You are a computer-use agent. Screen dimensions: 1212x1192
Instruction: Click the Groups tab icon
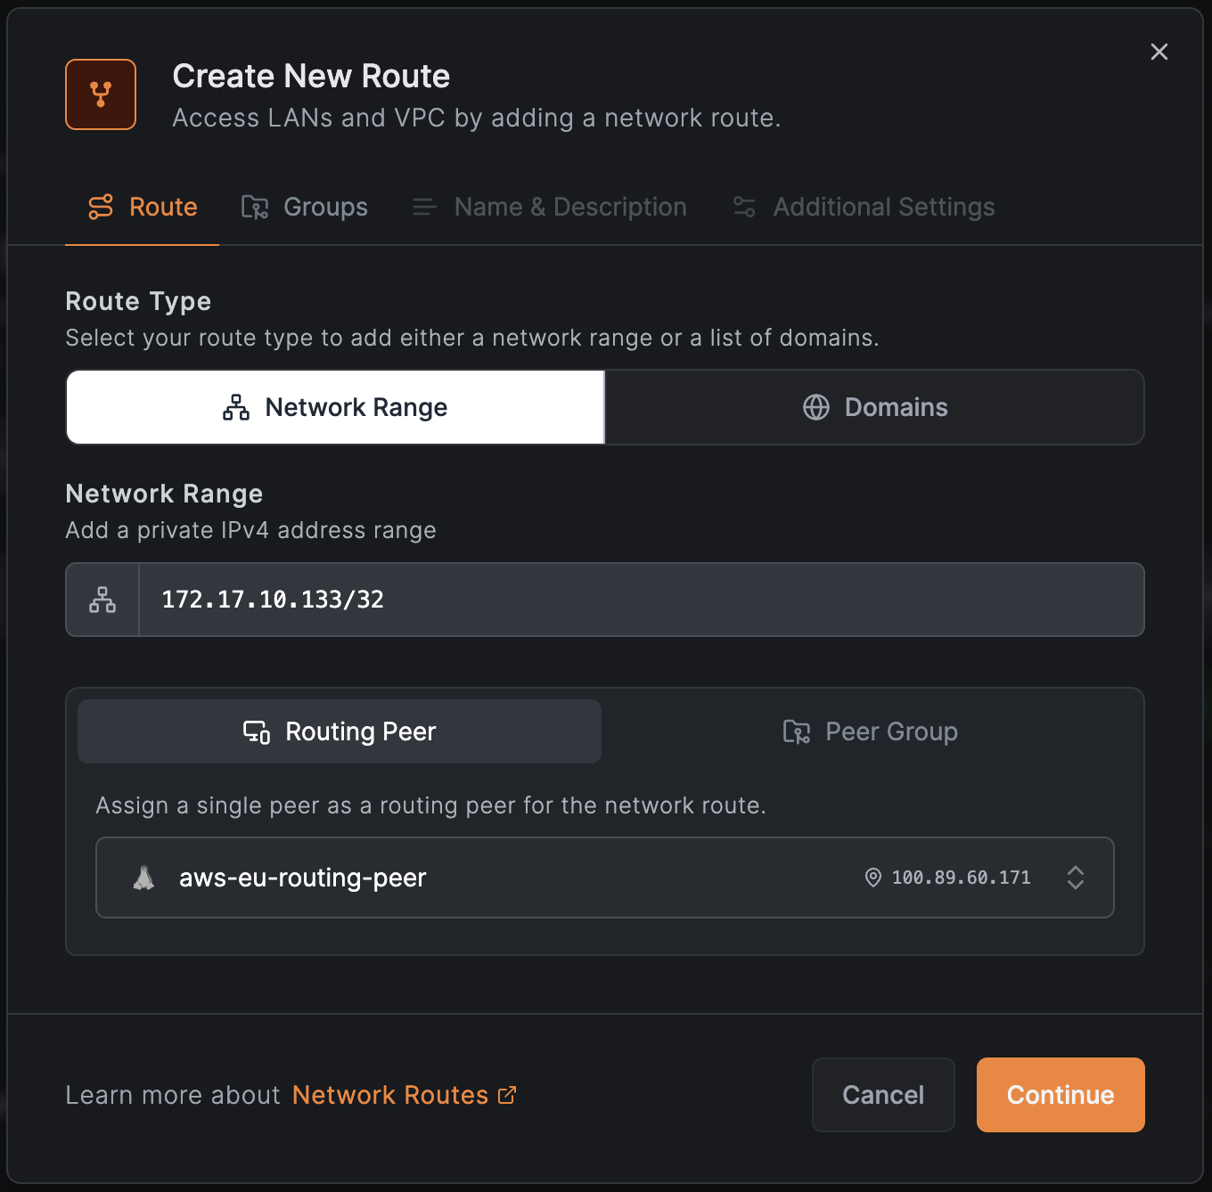(254, 207)
